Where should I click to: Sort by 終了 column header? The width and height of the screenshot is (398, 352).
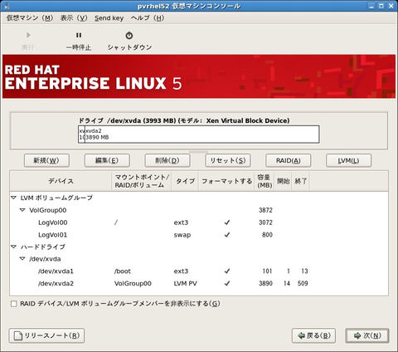coord(300,181)
